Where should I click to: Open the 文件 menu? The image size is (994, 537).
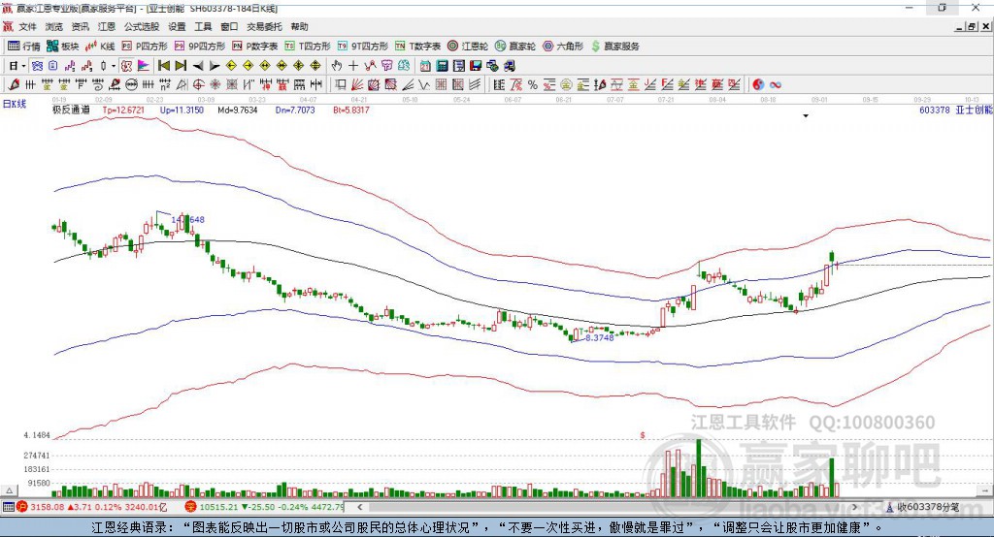[27, 26]
